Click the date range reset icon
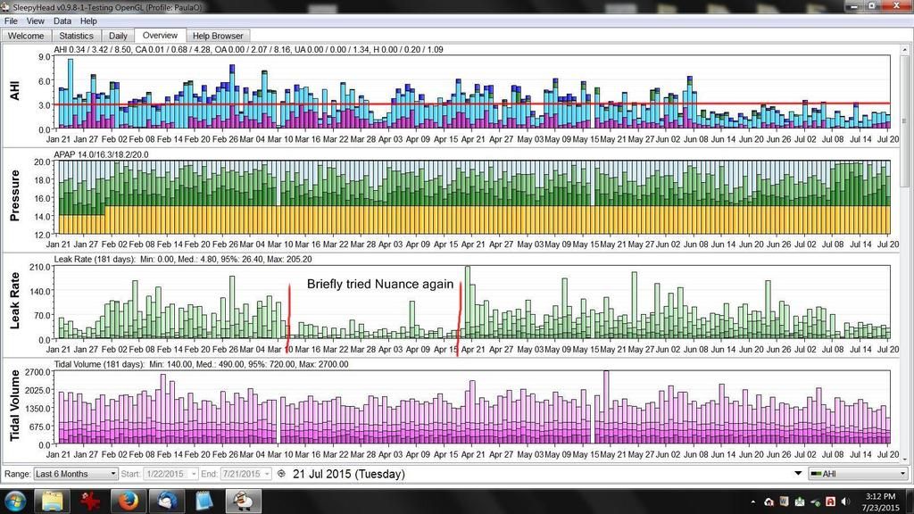Screen dimensions: 914x514 pos(282,474)
